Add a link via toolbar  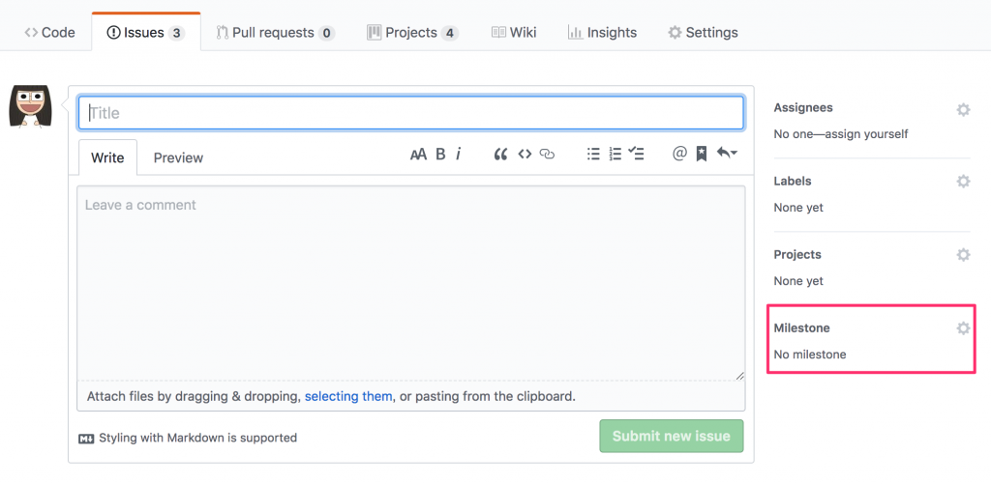pos(548,154)
